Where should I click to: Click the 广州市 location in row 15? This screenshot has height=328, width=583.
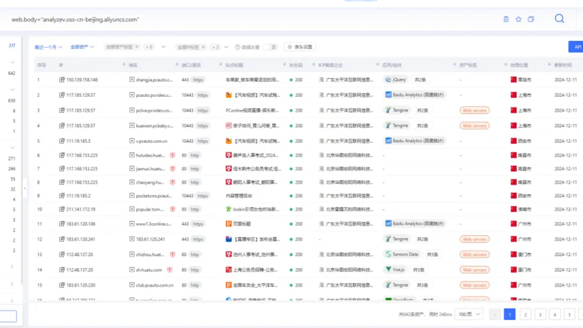pos(524,285)
